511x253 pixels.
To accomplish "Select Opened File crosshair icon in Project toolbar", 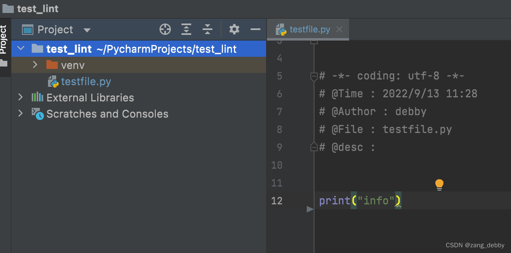I will coord(165,29).
